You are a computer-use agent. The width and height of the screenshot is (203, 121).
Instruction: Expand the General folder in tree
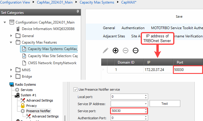coord(11,36)
